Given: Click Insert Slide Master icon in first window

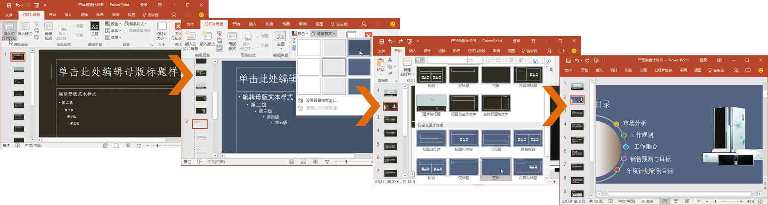Looking at the screenshot, I should (x=9, y=27).
